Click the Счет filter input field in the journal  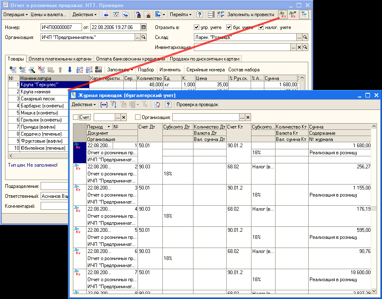tap(104, 117)
